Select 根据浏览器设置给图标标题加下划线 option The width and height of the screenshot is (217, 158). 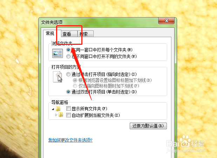pos(75,80)
